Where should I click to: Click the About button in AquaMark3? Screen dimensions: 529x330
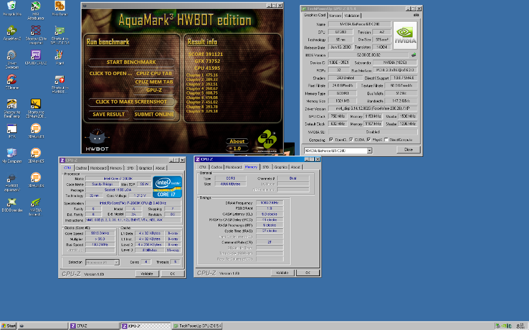[237, 142]
